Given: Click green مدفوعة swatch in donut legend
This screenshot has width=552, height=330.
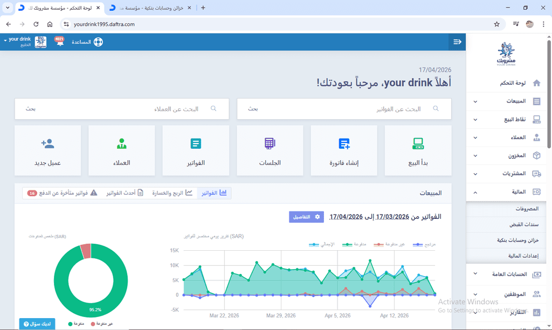Looking at the screenshot, I should 71,324.
